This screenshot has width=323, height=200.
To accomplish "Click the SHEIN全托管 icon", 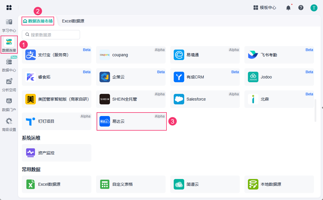I will tap(105, 99).
